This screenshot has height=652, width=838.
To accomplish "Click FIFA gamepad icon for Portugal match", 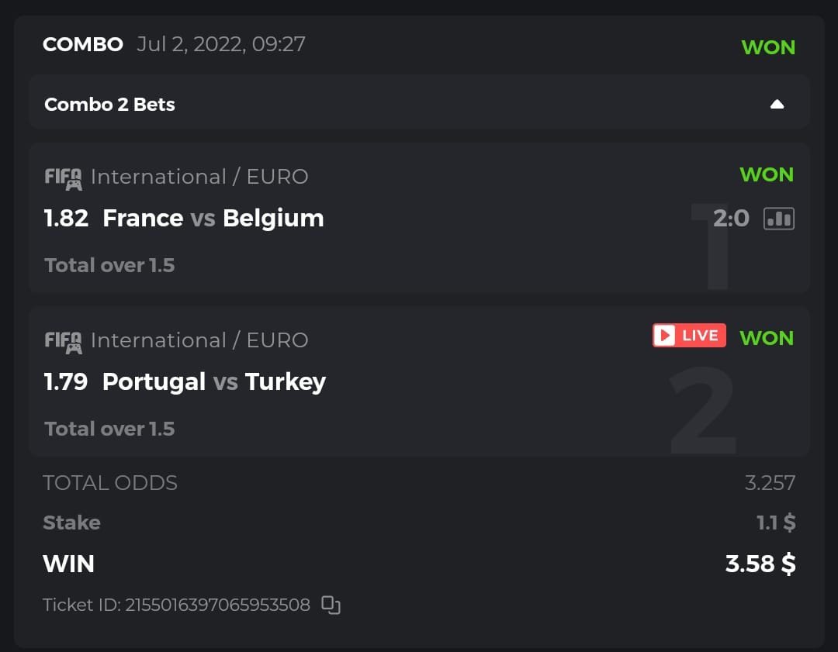I will click(63, 341).
